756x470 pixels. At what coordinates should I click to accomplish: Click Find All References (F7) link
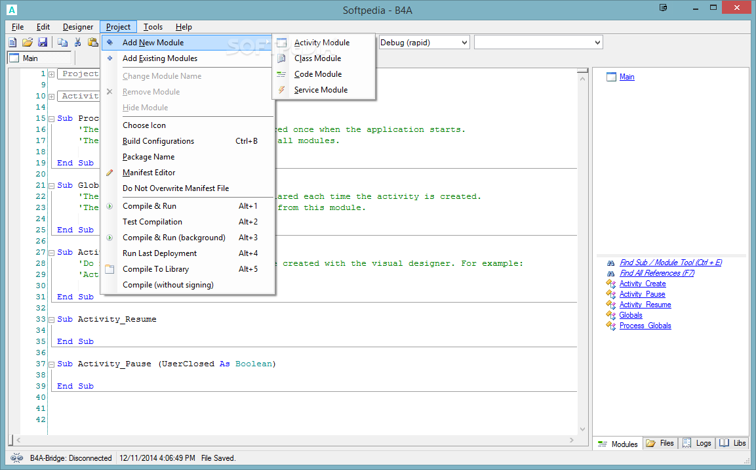coord(657,274)
